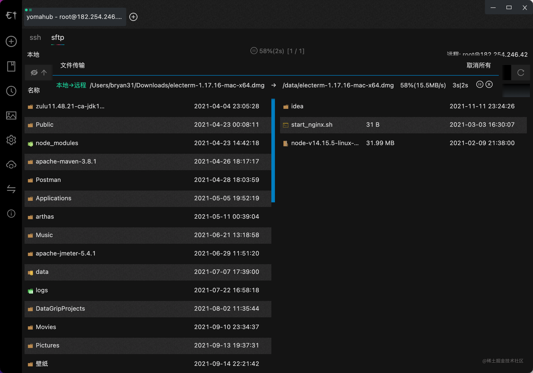Open new SSH connection from sidebar
Image resolution: width=533 pixels, height=373 pixels.
(x=11, y=41)
